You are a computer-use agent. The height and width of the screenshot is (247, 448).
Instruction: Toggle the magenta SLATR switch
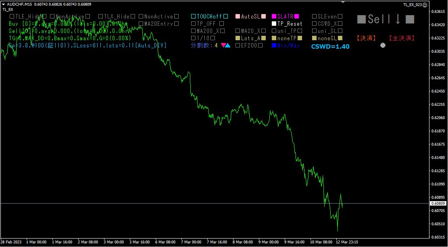tap(285, 16)
